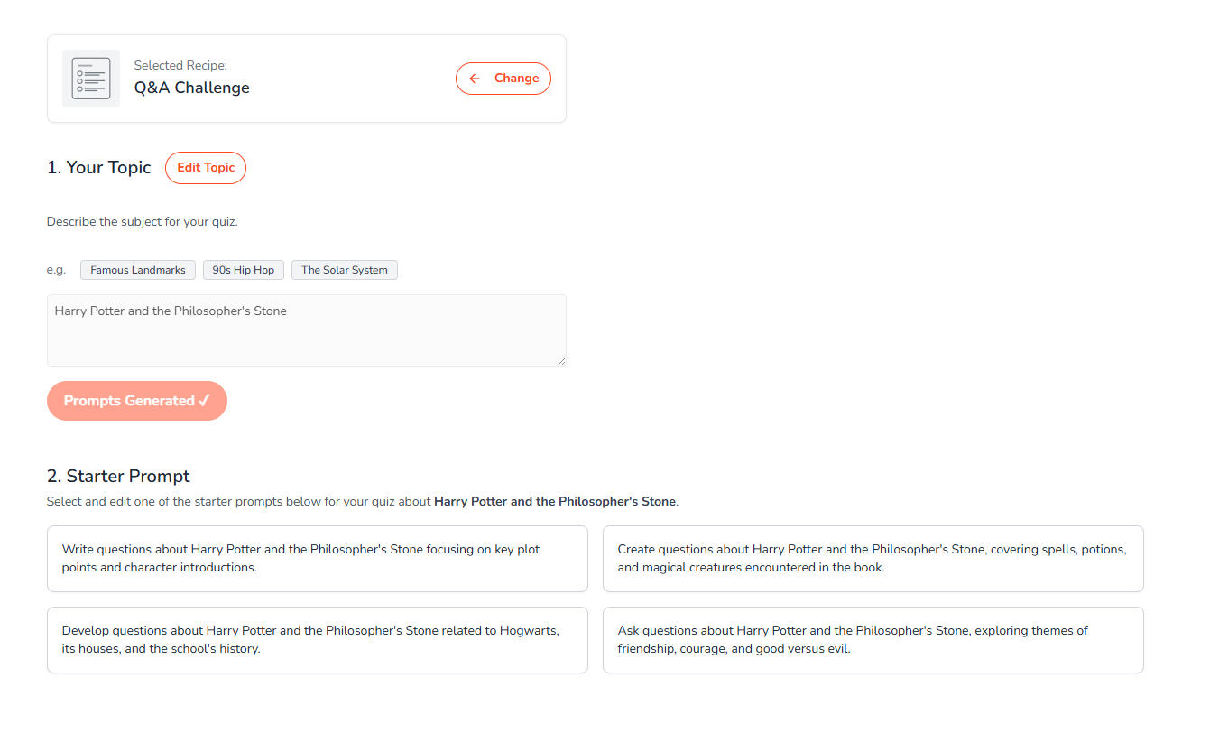1219x743 pixels.
Task: Click the bold Harry Potter text in section 2
Action: (x=555, y=501)
